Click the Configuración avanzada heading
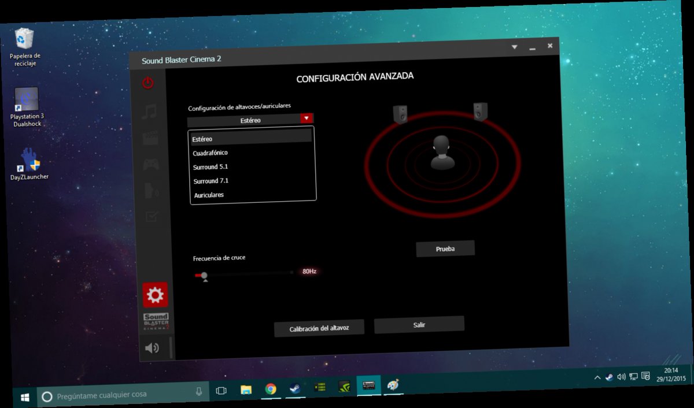The width and height of the screenshot is (694, 408). coord(355,77)
